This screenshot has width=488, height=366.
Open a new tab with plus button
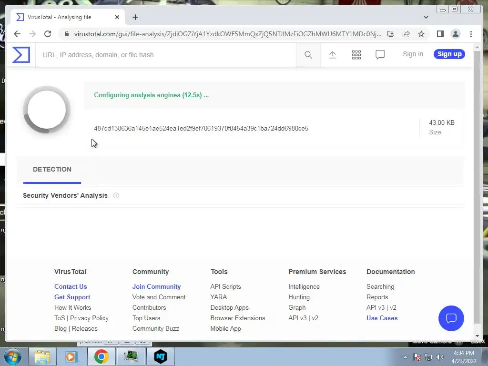135,17
